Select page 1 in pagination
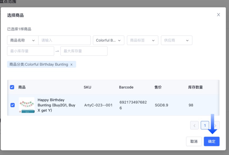This screenshot has height=155, width=229. [205, 125]
